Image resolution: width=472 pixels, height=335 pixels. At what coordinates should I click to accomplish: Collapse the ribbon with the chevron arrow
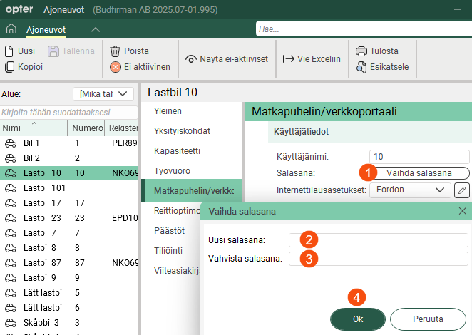[x=96, y=29]
